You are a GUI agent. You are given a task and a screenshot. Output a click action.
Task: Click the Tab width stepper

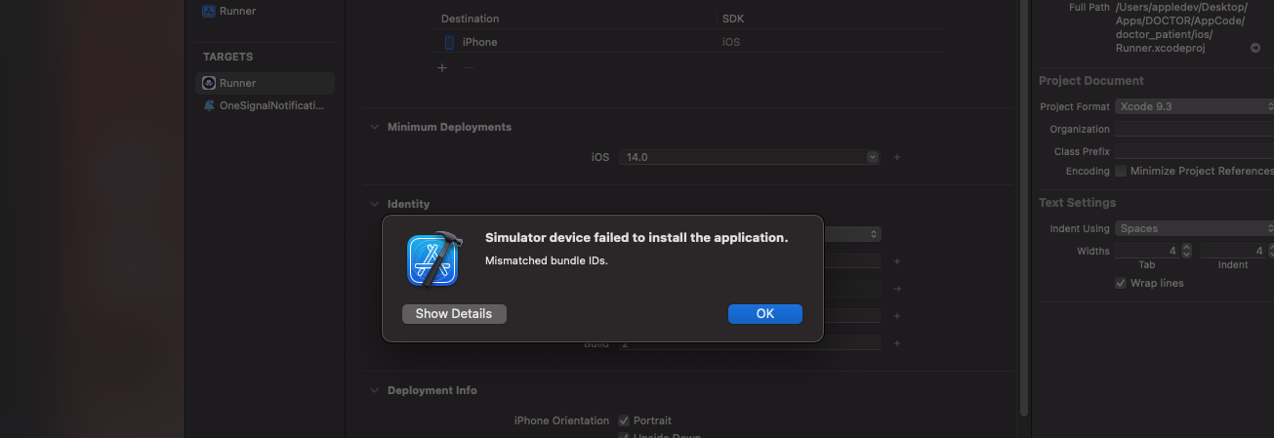1186,251
